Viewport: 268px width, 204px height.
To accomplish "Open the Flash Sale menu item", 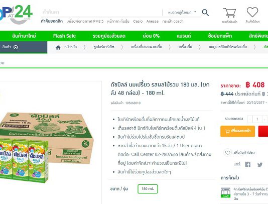I will [x=64, y=36].
